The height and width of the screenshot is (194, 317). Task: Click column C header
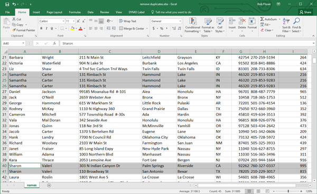(110, 52)
